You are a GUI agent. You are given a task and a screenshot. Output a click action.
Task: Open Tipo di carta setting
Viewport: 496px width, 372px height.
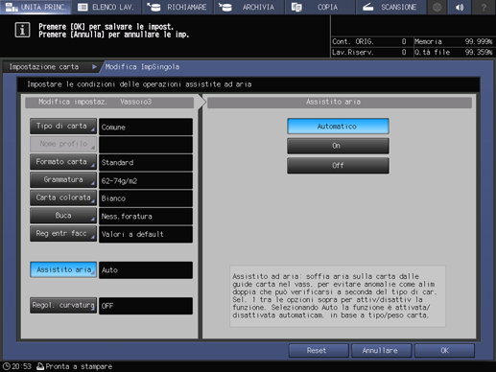63,127
